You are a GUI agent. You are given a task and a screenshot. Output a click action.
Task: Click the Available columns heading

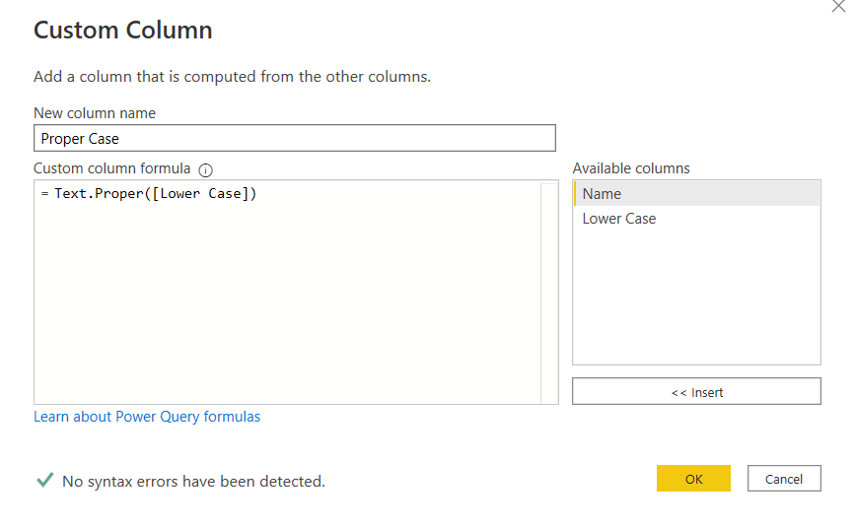631,168
